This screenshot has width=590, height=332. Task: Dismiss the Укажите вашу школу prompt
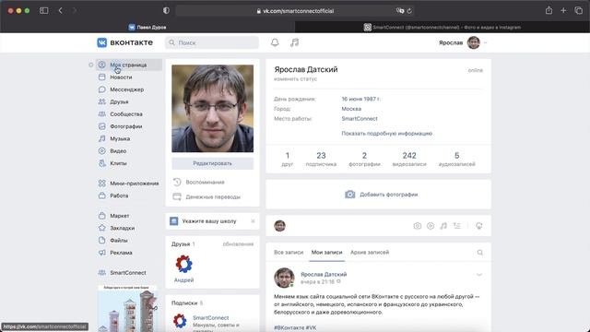[253, 221]
